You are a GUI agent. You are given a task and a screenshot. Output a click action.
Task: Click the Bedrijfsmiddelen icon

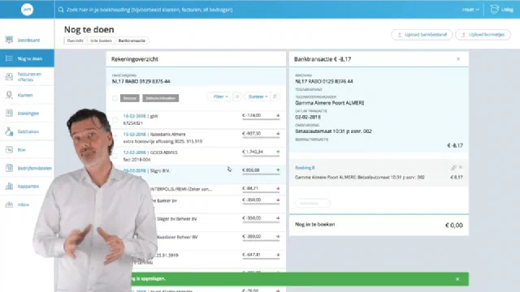tap(9, 168)
